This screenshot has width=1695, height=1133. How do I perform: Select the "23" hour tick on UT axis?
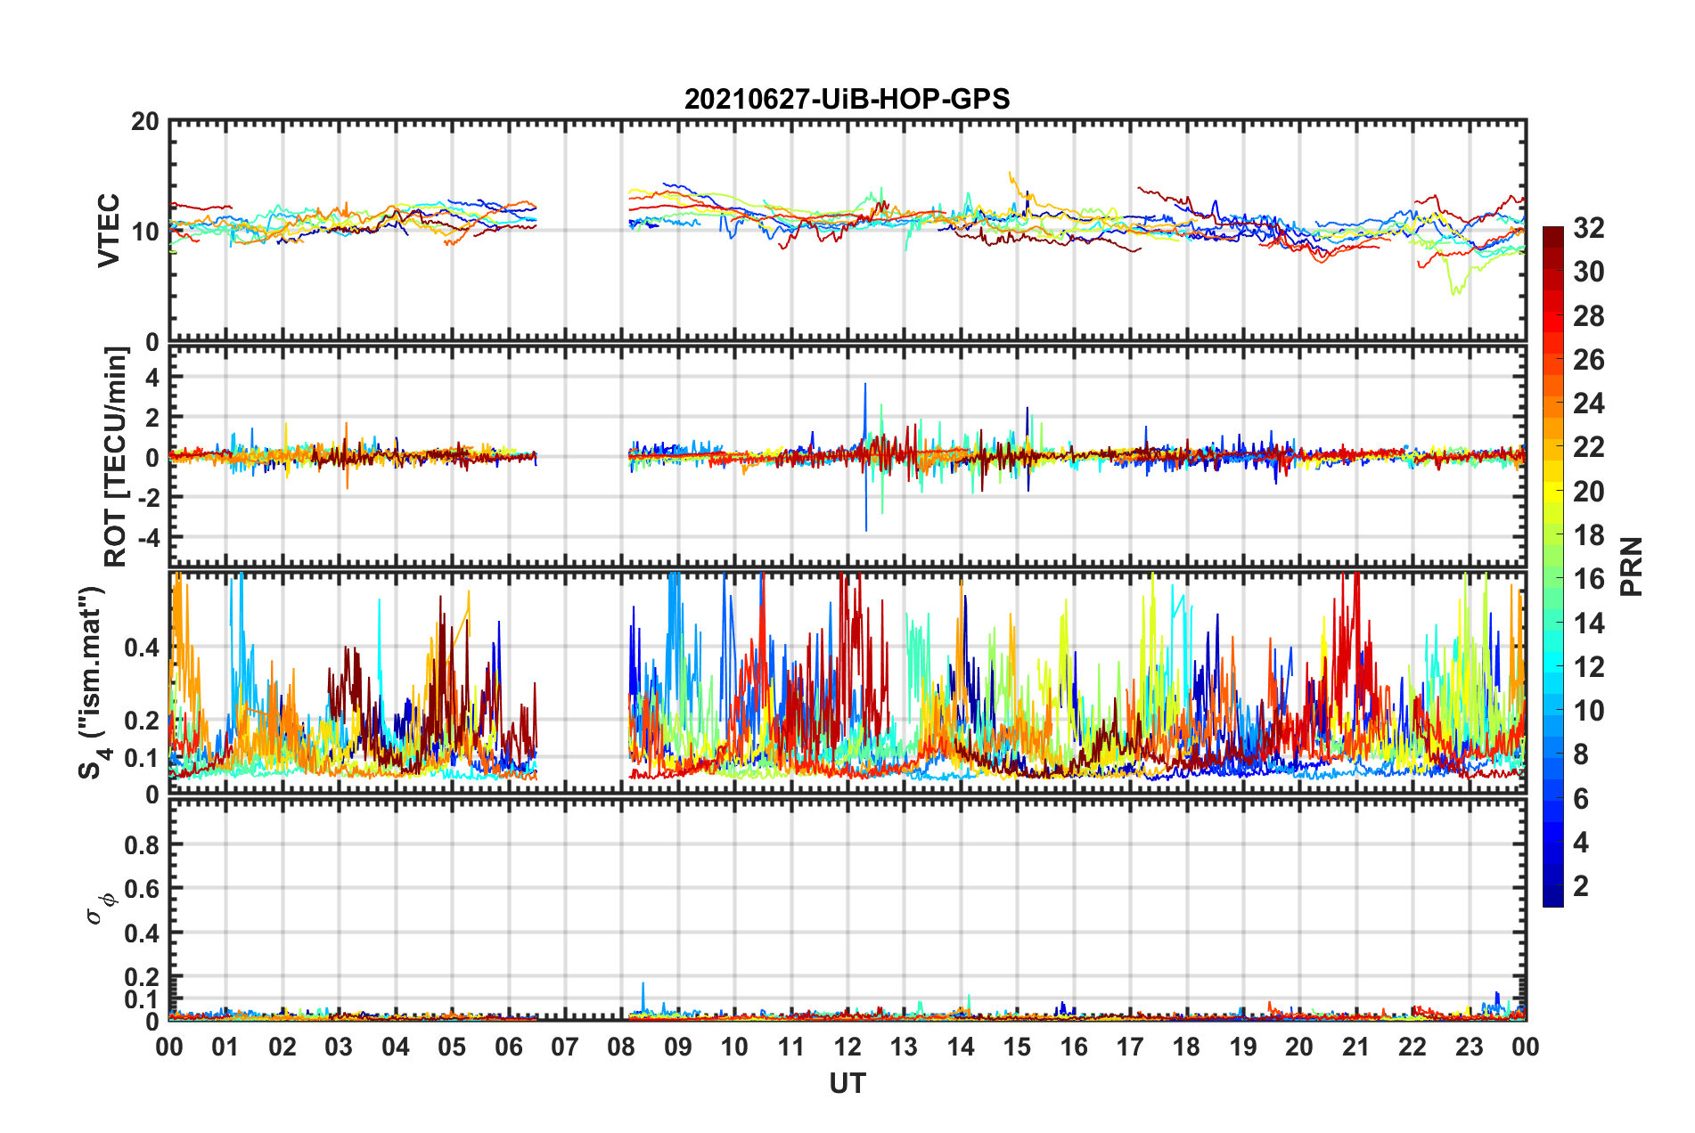coord(1470,1047)
